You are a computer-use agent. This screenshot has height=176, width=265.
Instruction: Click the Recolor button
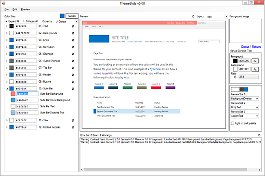pyautogui.click(x=72, y=16)
